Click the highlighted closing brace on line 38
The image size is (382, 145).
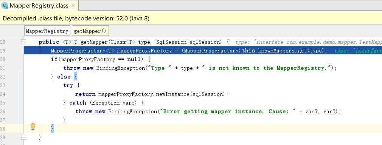[x=52, y=128]
